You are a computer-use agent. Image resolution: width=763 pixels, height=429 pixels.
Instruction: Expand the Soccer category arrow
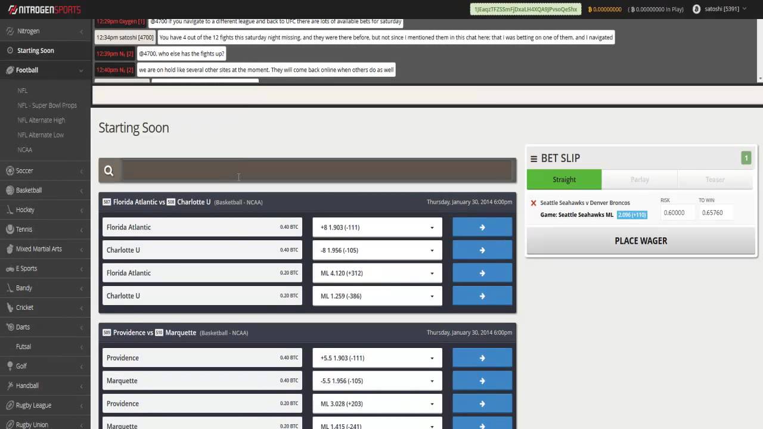point(81,171)
